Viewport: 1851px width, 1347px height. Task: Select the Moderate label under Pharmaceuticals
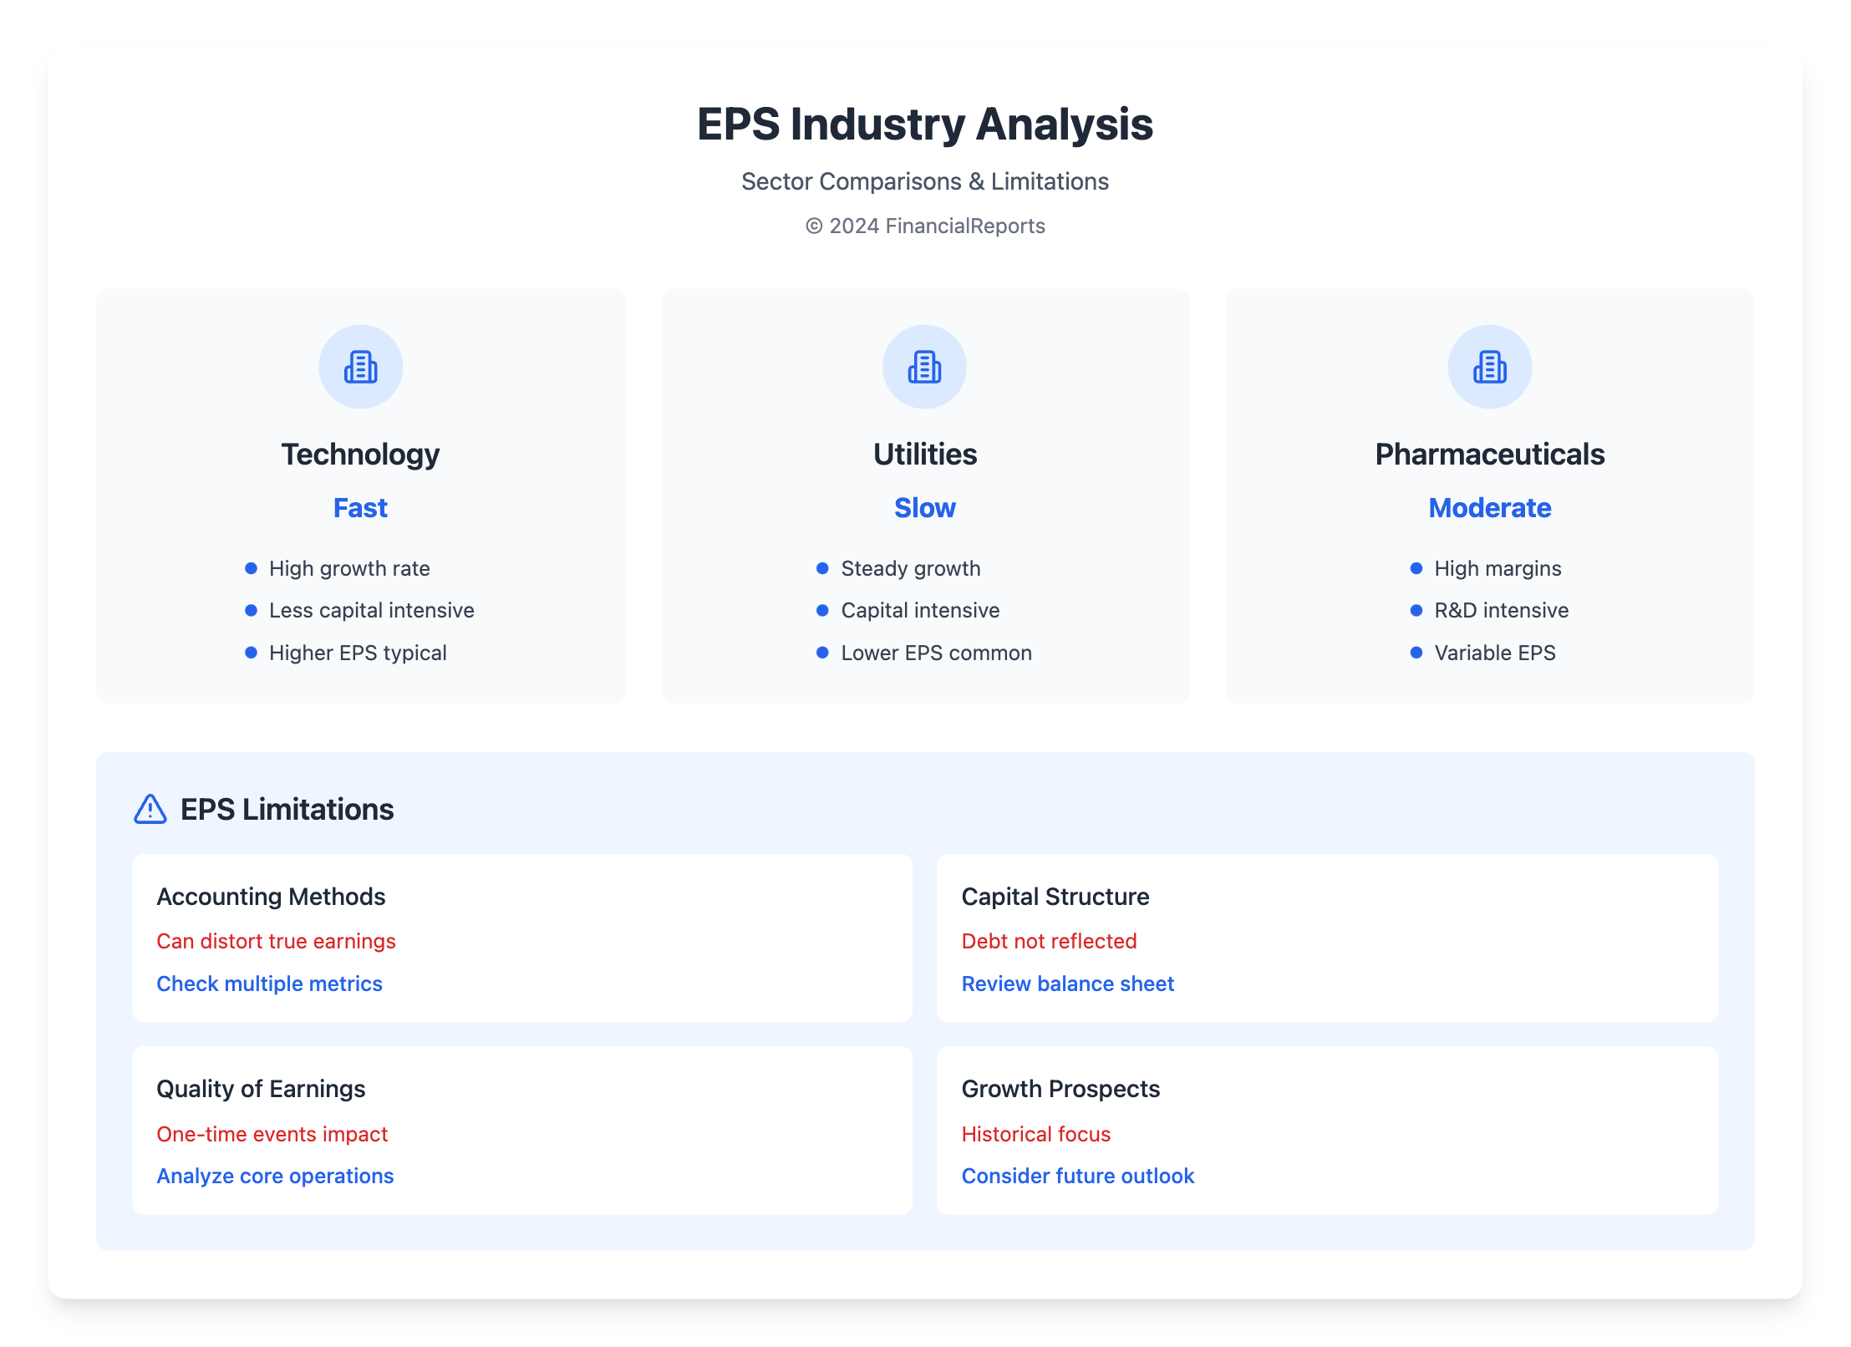pyautogui.click(x=1489, y=508)
